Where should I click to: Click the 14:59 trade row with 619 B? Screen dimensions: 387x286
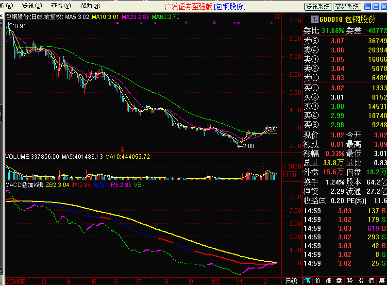[345, 229]
